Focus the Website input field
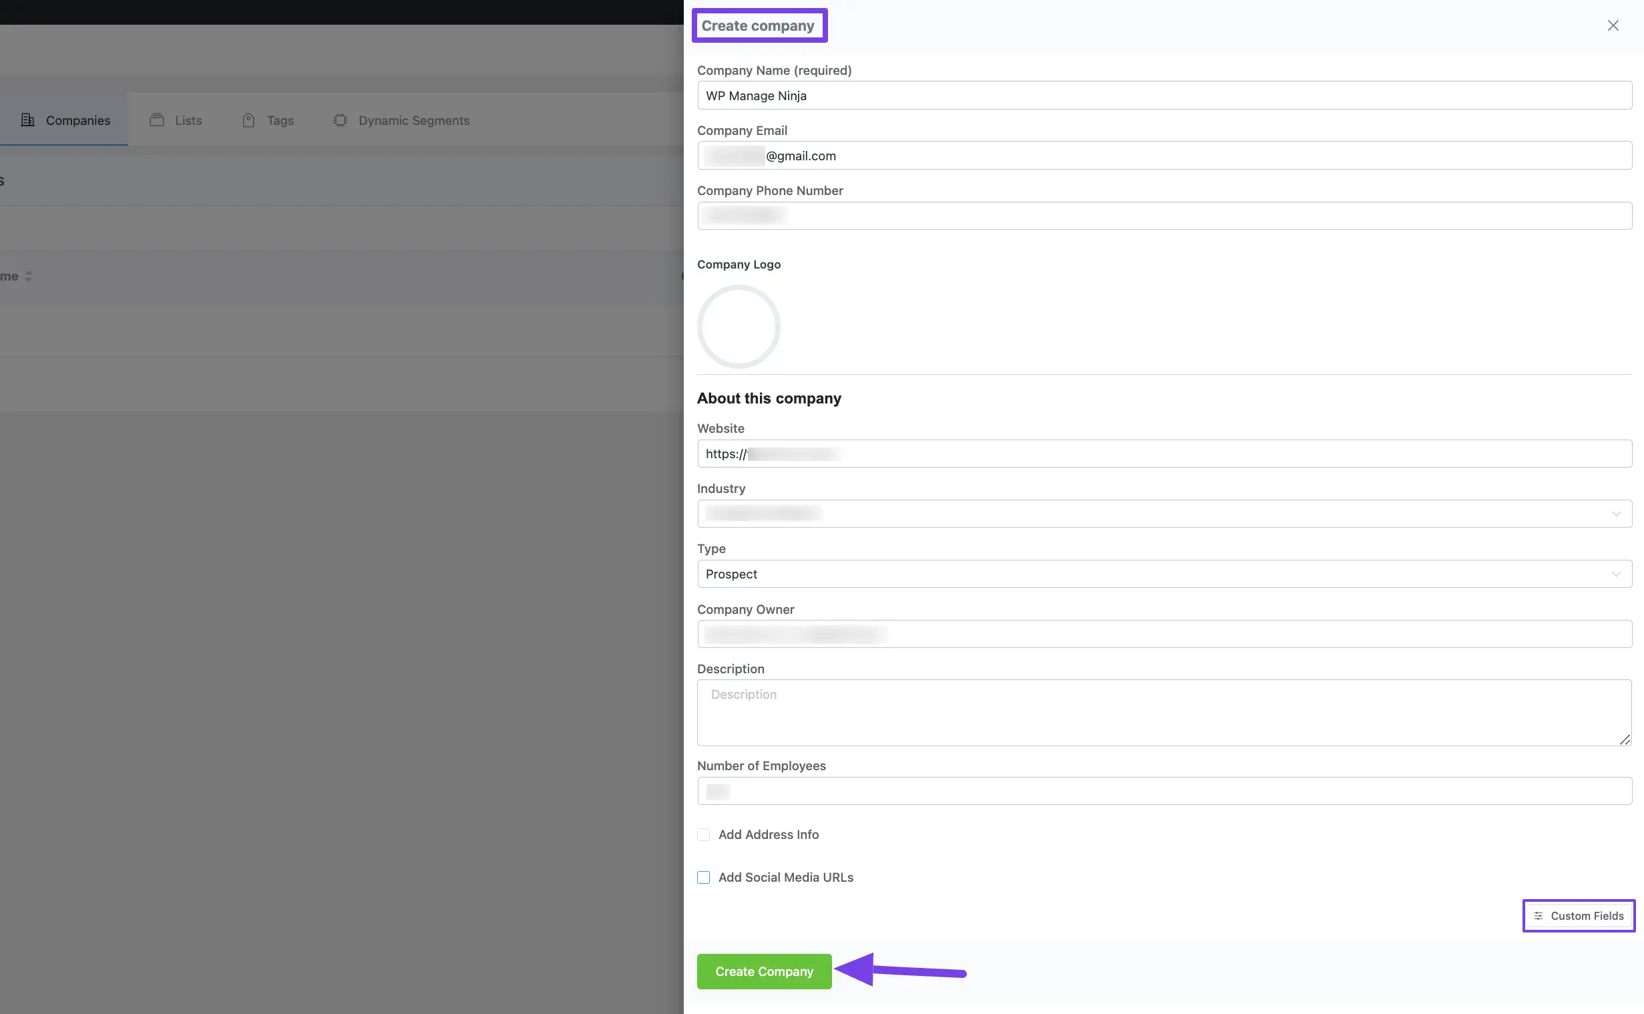The height and width of the screenshot is (1014, 1644). (1164, 454)
